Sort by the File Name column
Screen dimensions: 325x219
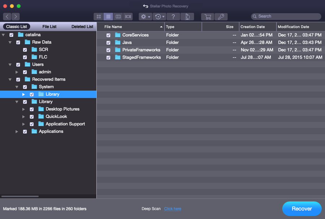(131, 27)
